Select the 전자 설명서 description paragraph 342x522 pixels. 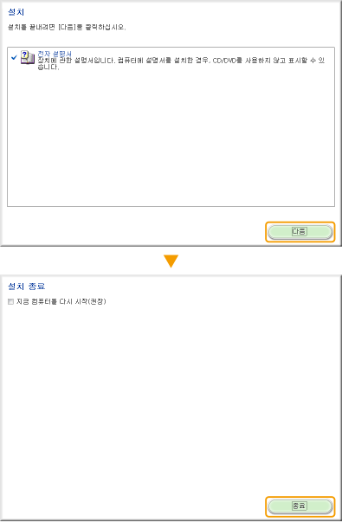pyautogui.click(x=181, y=63)
